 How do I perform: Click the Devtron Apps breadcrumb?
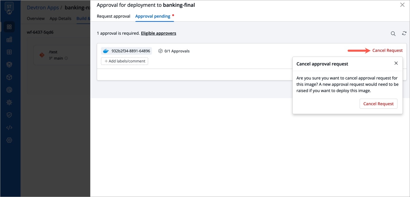tap(42, 7)
